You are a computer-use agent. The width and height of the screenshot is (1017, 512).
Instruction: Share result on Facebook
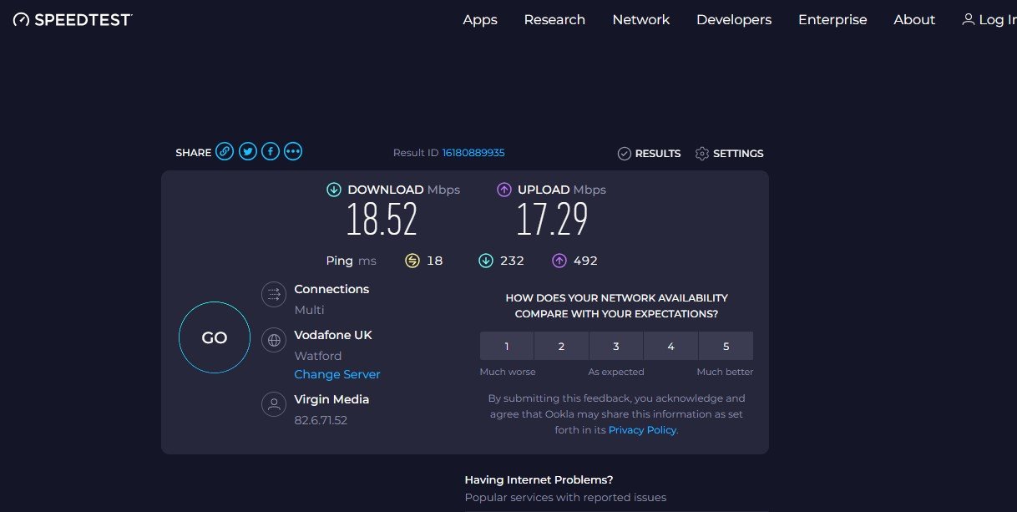(x=270, y=151)
